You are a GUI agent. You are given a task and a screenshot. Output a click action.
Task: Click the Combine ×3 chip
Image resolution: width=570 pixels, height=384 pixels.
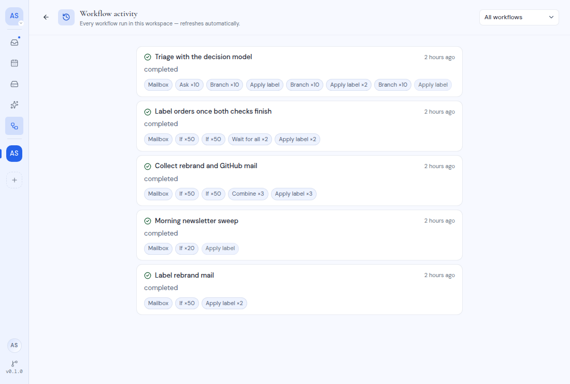[x=248, y=194]
